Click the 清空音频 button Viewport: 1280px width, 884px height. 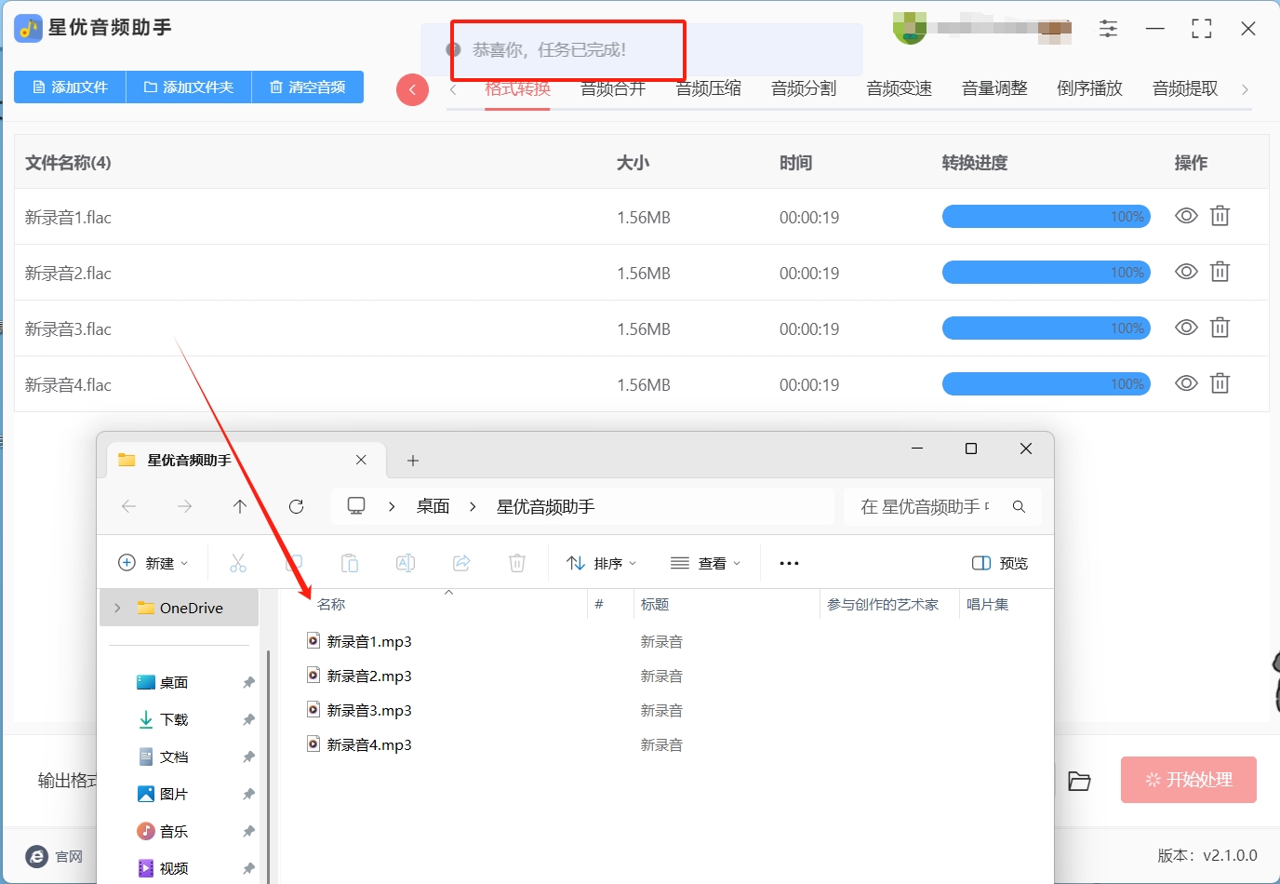click(308, 87)
